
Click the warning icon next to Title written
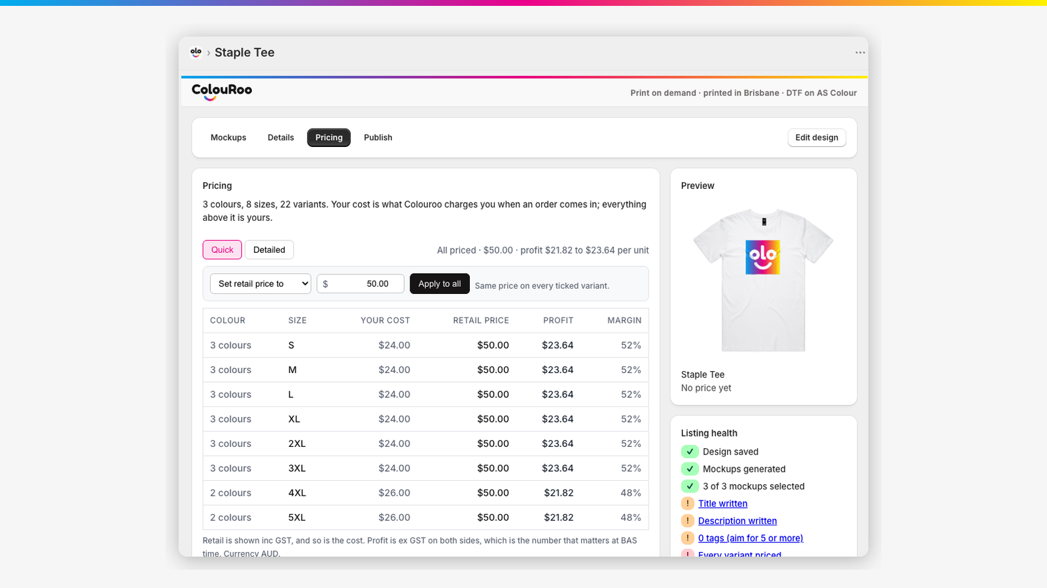click(688, 504)
